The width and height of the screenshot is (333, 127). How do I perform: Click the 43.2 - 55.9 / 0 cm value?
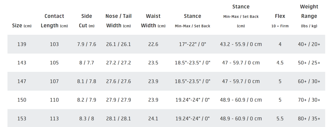(x=241, y=44)
